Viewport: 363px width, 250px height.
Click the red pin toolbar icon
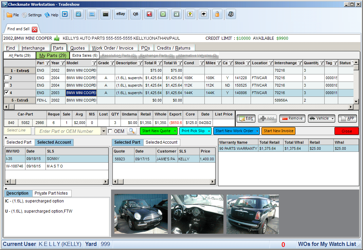(149, 14)
